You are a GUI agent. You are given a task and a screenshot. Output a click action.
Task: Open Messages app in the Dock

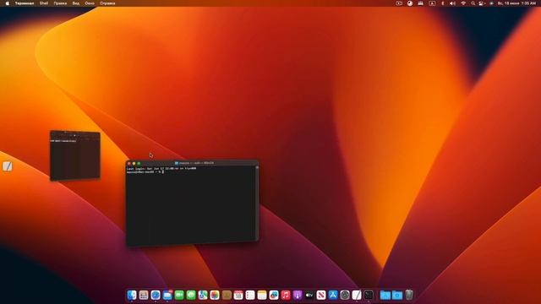(x=191, y=295)
